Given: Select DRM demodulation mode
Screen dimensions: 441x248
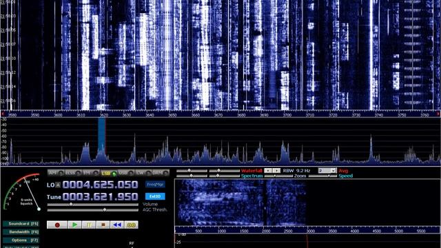Looking at the screenshot, I should [x=161, y=173].
